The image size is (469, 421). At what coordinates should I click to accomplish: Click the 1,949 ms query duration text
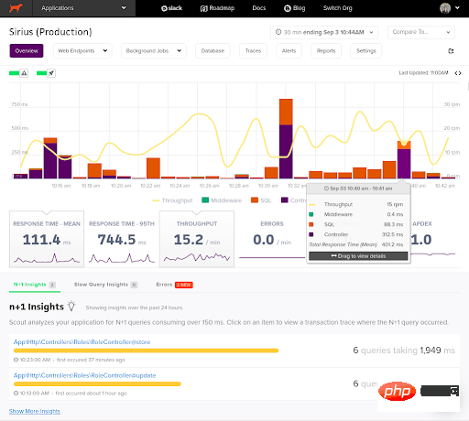point(437,351)
